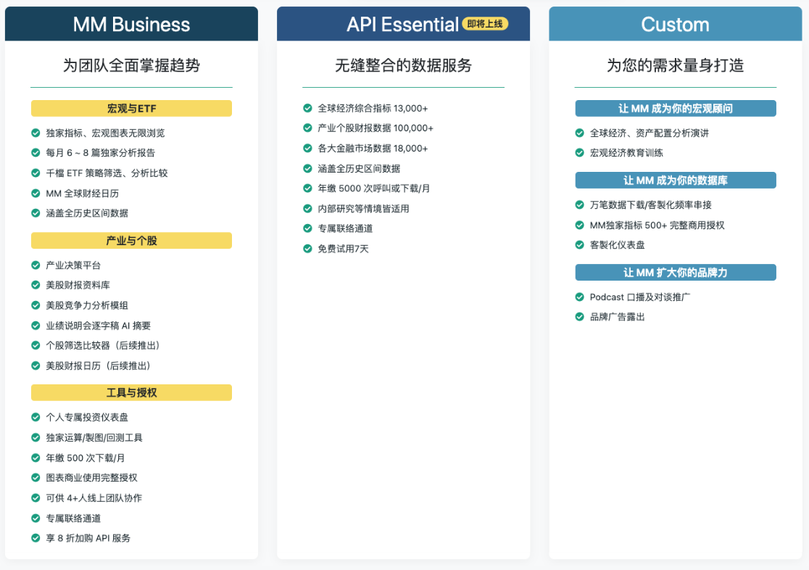The image size is (809, 570).
Task: Click the check icon beside 专属联络通道 under API Essential
Action: (x=307, y=228)
